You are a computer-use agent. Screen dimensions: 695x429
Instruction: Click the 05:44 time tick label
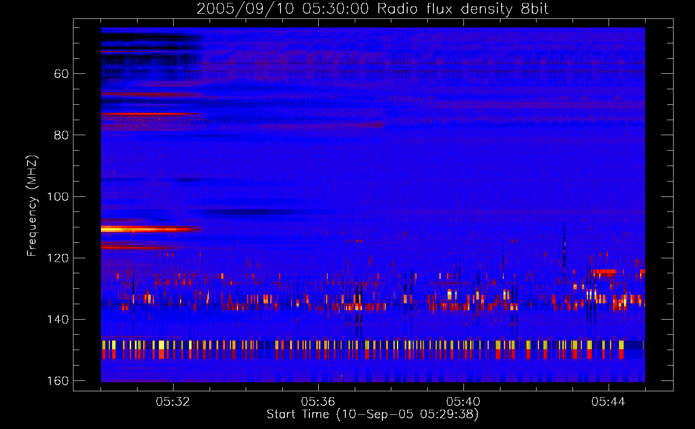tap(609, 402)
